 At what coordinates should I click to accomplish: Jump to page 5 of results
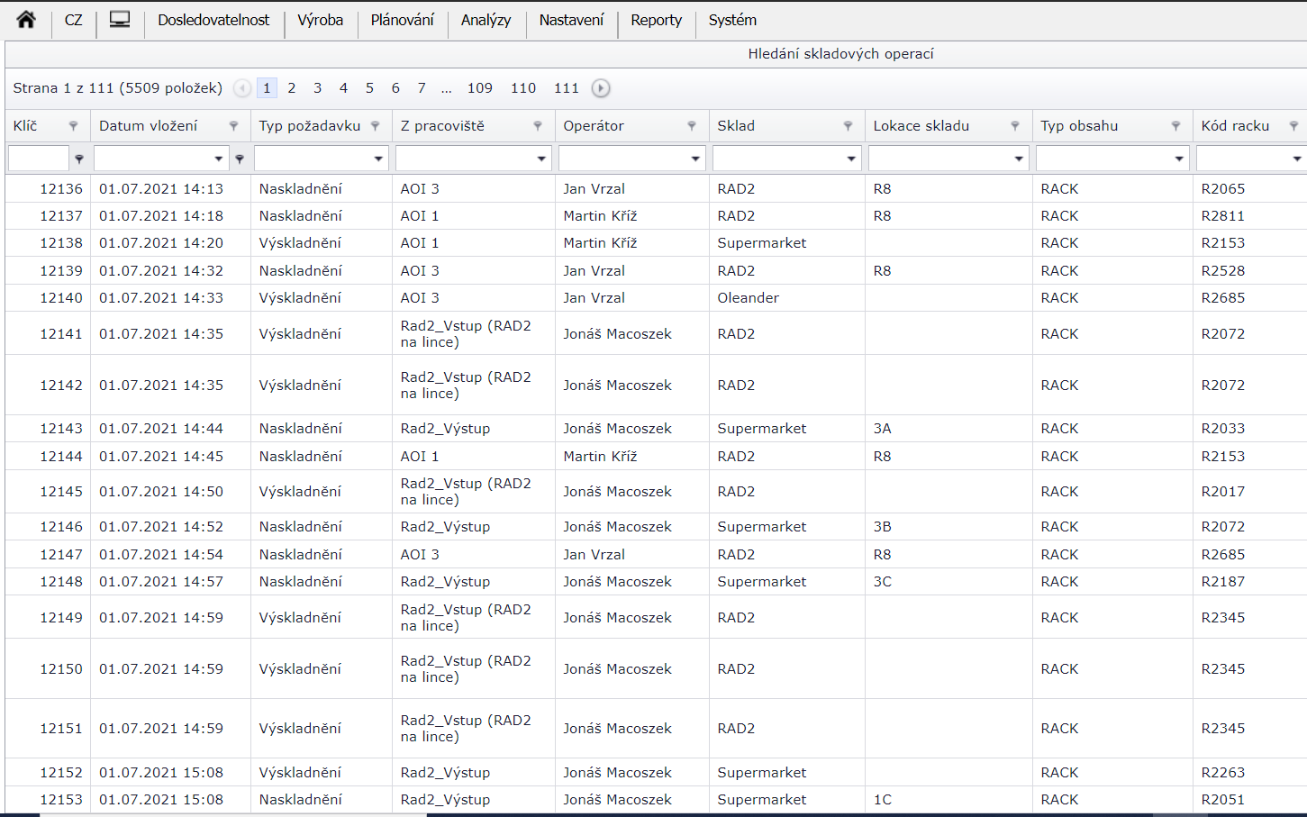[x=369, y=88]
